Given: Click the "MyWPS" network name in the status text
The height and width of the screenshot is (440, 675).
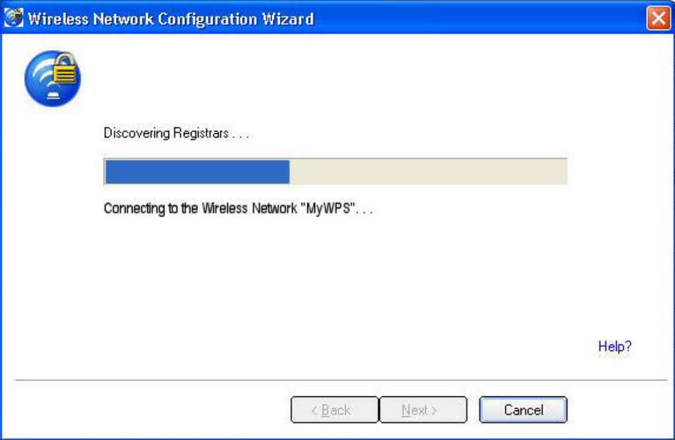Looking at the screenshot, I should click(x=330, y=209).
